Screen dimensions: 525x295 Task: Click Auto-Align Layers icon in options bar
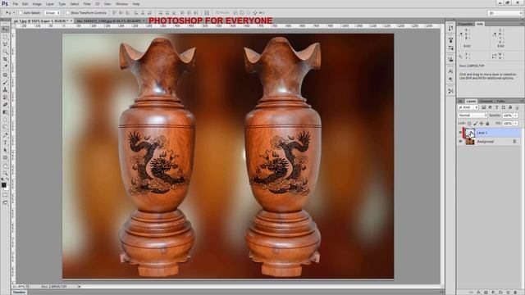point(207,13)
